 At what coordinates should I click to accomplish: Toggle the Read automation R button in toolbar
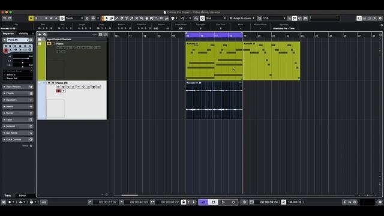pyautogui.click(x=46, y=19)
